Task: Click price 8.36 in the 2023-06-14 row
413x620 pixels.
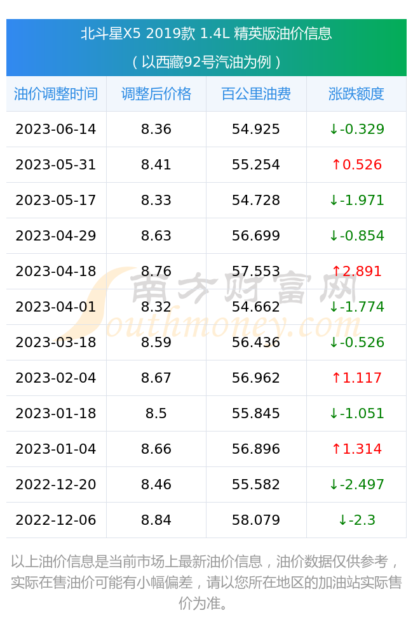Action: (156, 129)
